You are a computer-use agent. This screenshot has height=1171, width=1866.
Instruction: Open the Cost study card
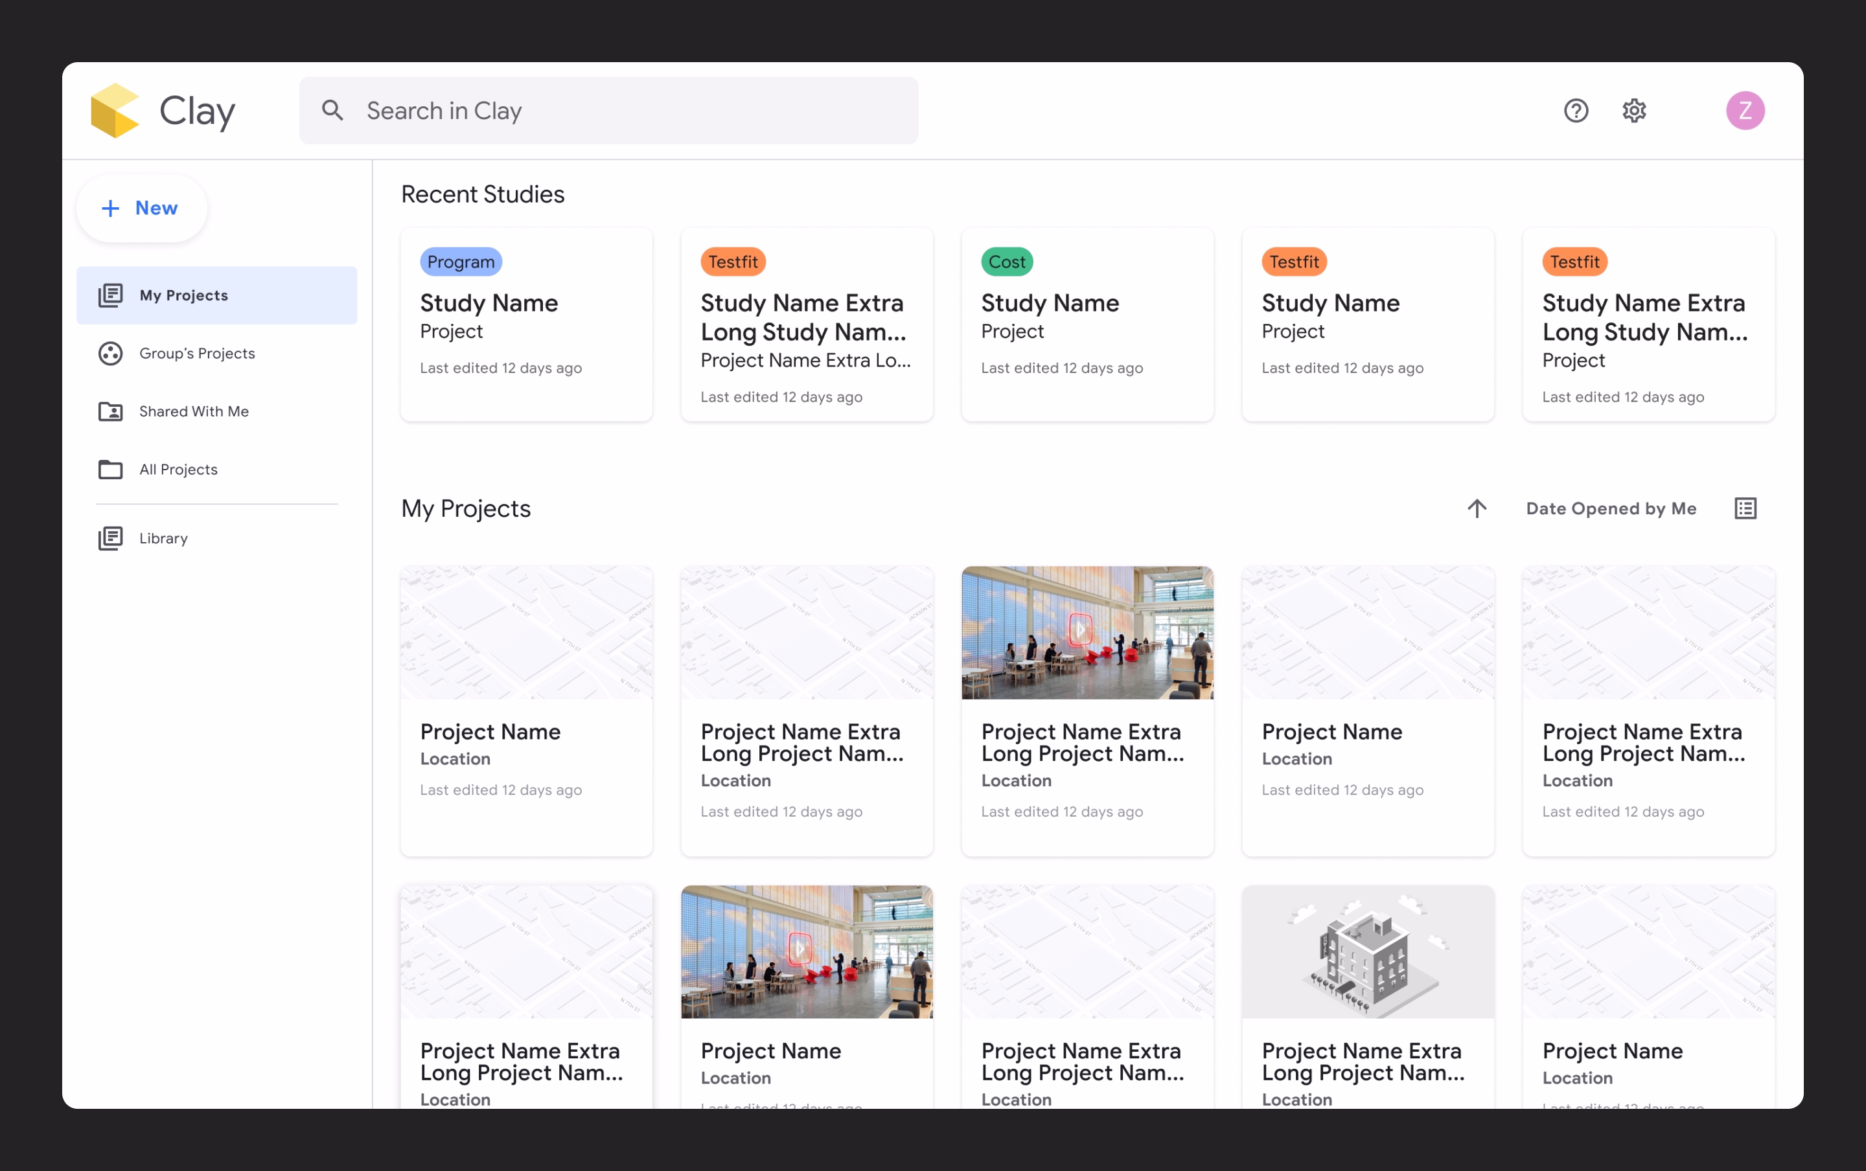1087,325
